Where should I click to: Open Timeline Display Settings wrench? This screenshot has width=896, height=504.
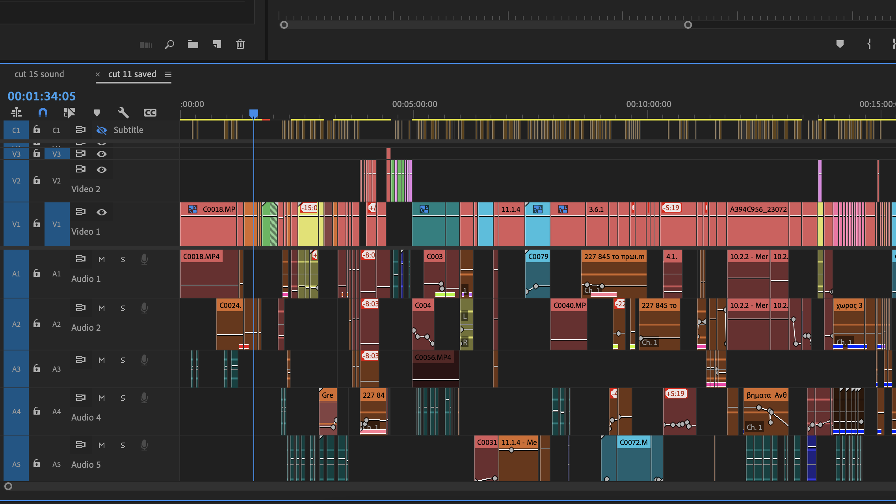coord(123,113)
